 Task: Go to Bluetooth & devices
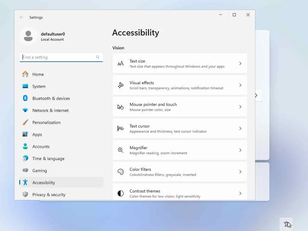click(61, 98)
